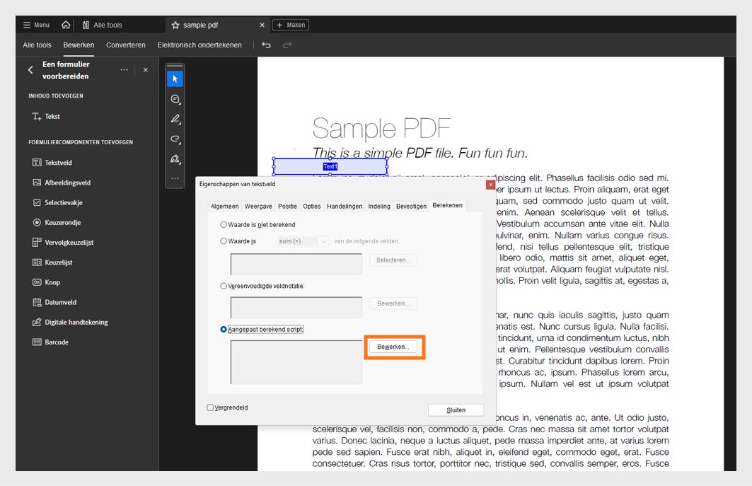Click the Text1 field on the page
The image size is (752, 486).
(331, 166)
